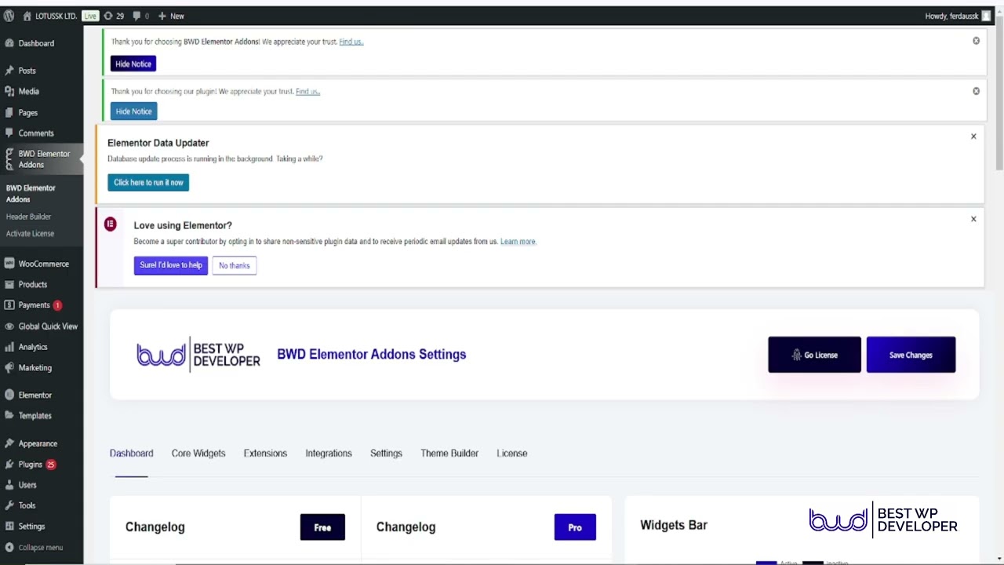Dismiss the BWD Elementor Addons thank-you notice
Viewport: 1004px width, 565px height.
(x=976, y=41)
